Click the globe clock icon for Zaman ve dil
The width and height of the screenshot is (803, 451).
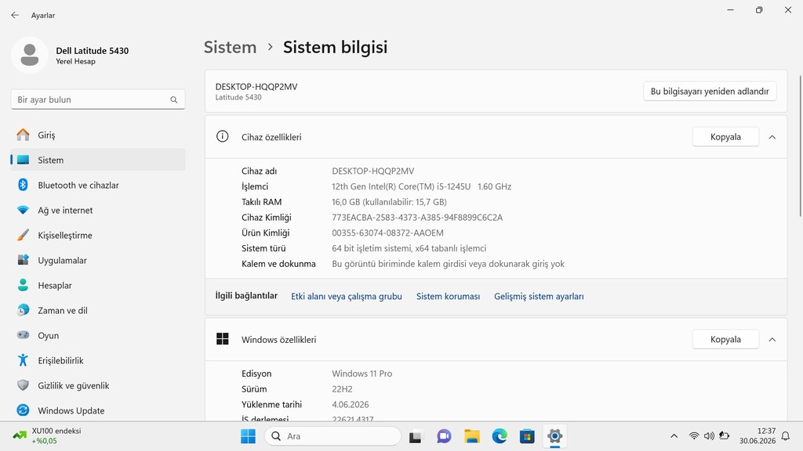tap(23, 310)
